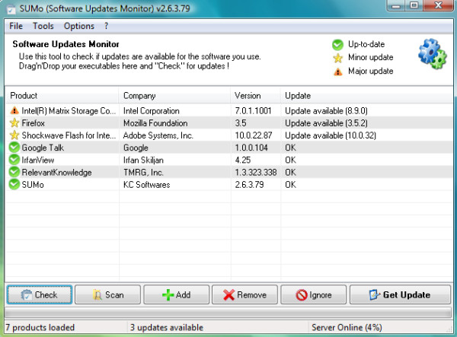Click the green check icon beside Google Talk
This screenshot has width=457, height=337.
tap(14, 148)
